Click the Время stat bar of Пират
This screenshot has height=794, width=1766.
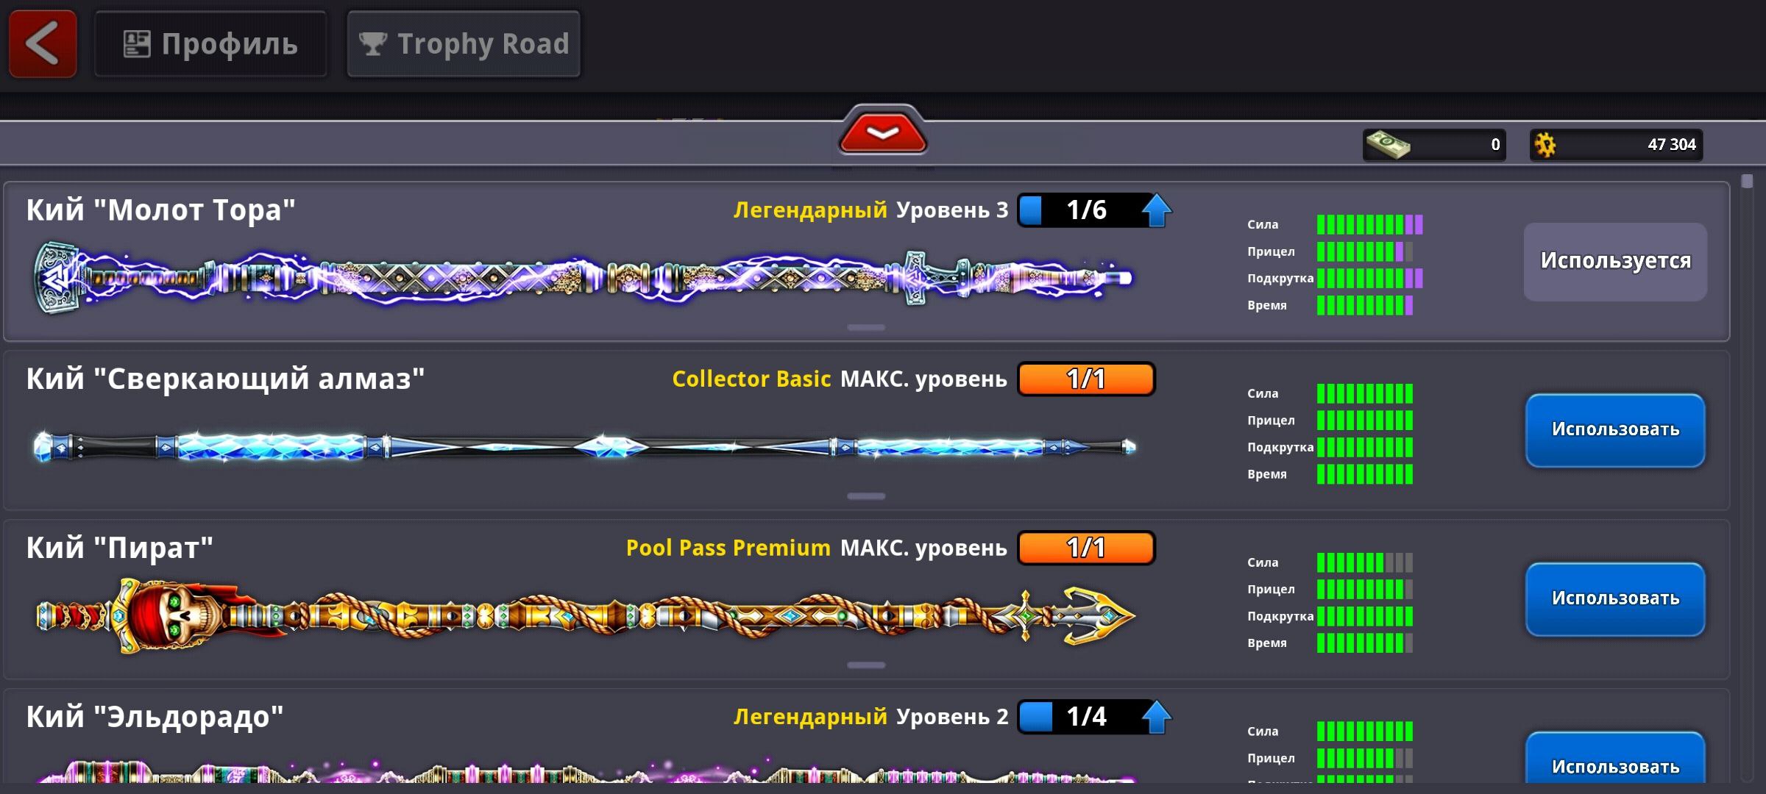1365,643
